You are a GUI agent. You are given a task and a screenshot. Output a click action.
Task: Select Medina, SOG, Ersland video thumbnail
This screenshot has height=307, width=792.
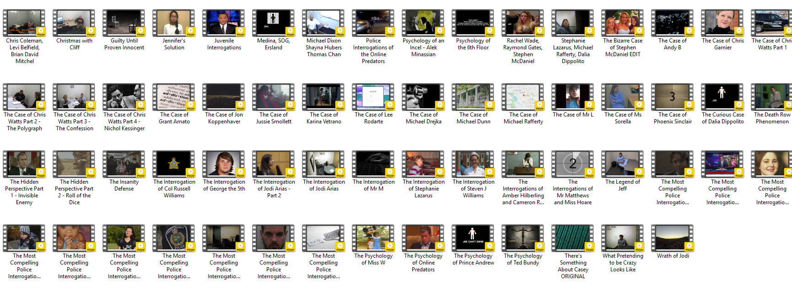274,23
